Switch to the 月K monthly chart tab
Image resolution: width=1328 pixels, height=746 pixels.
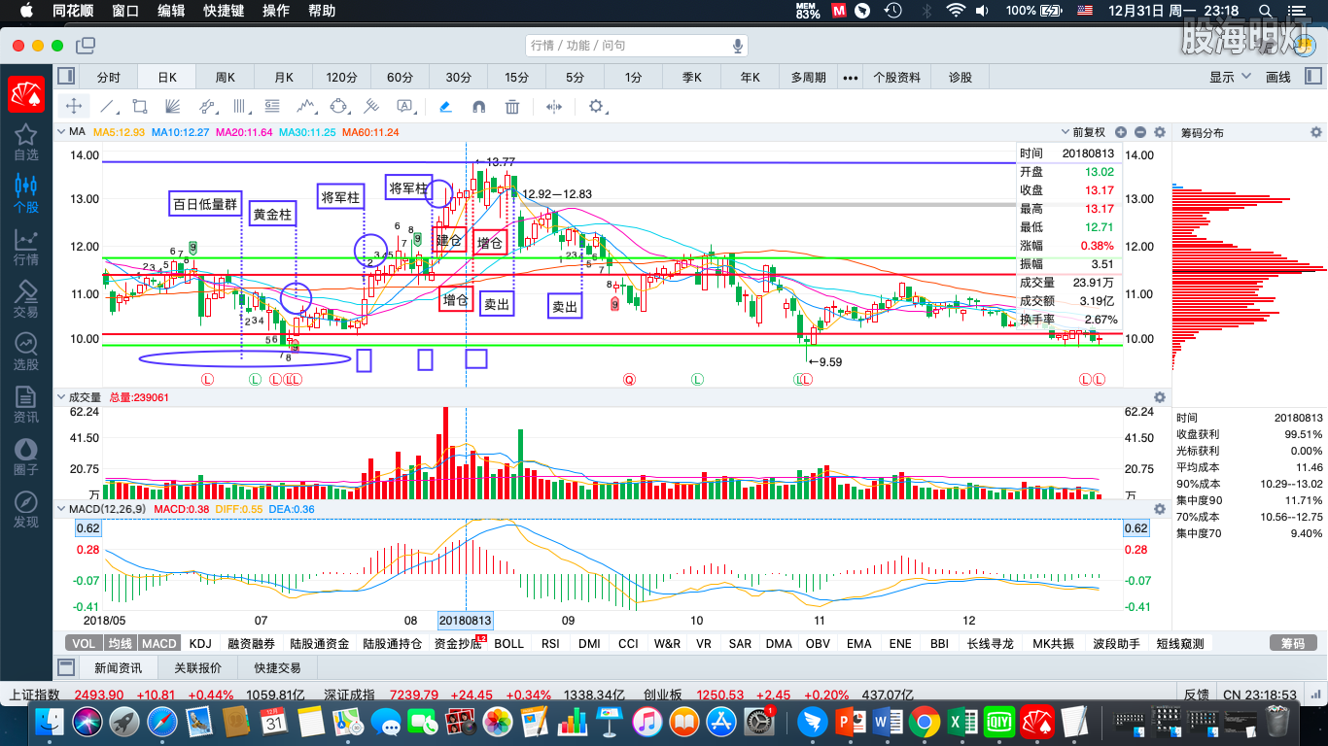[284, 78]
